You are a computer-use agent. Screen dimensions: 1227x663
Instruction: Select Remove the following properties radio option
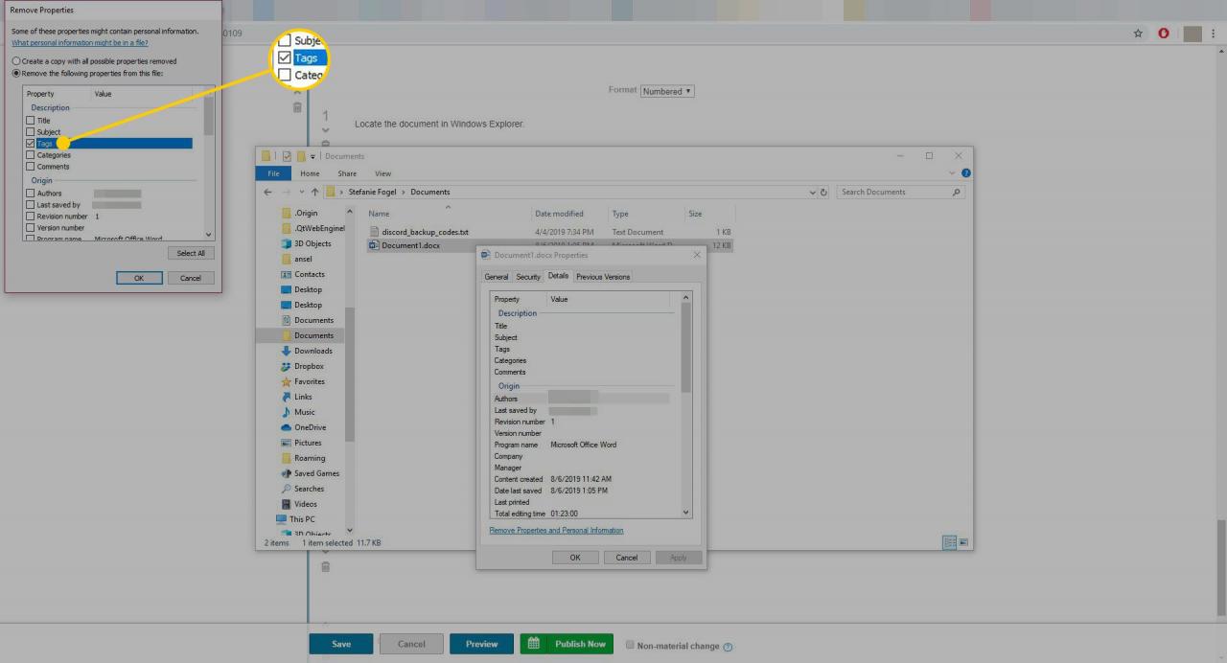point(15,73)
